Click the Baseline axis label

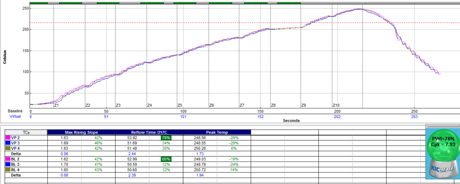(15, 111)
